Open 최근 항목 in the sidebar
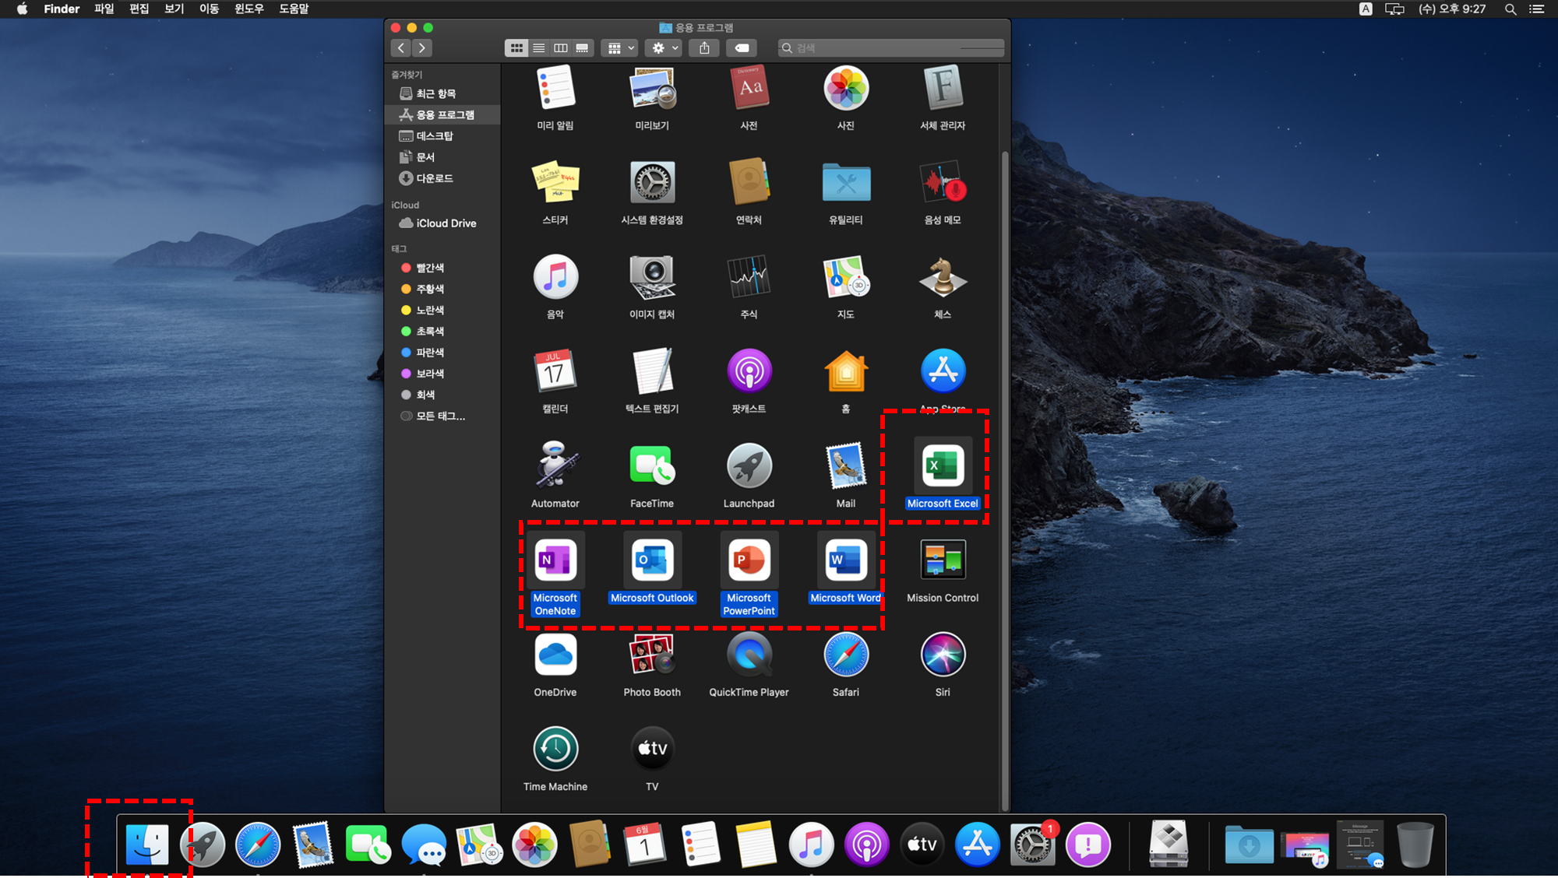 point(442,93)
